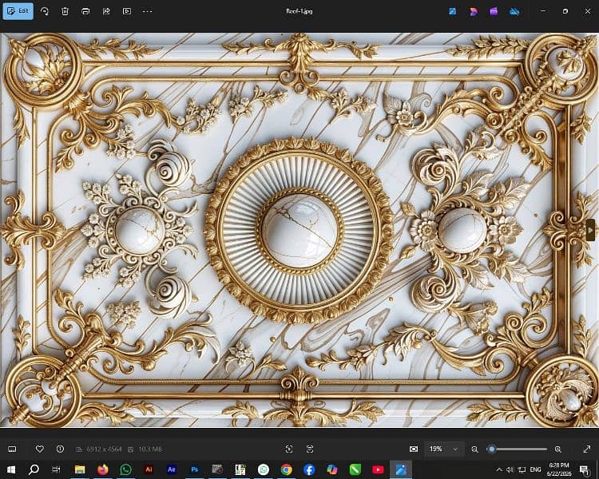
Task: Open the 19% zoom level dropdown
Action: pos(444,449)
